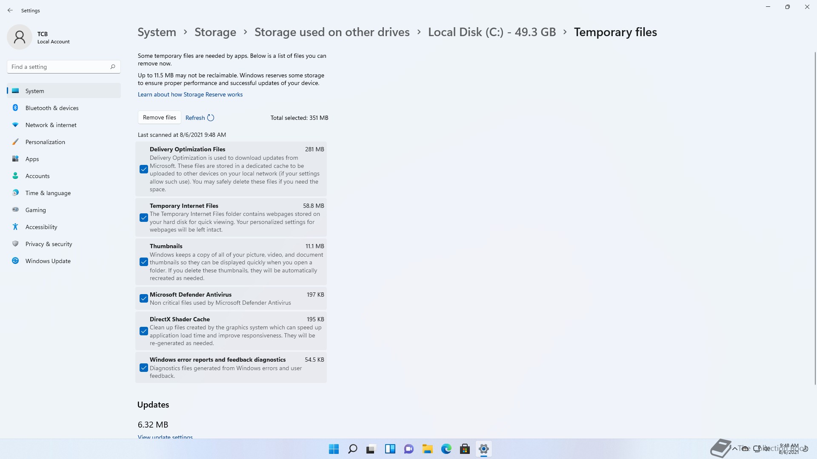Click the Privacy & security shield icon
This screenshot has height=459, width=817.
(15, 244)
